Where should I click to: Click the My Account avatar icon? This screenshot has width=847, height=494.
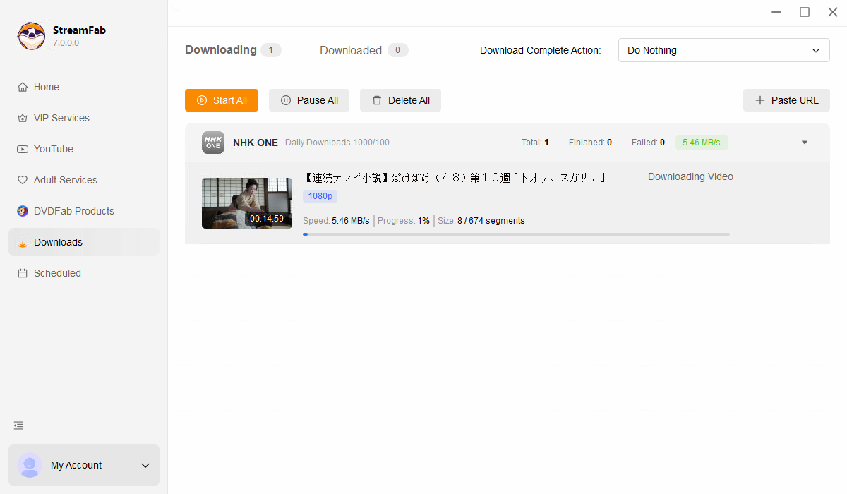coord(30,465)
